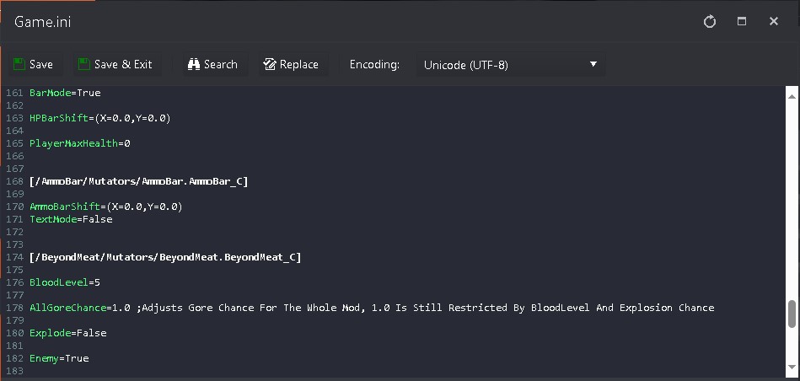Screen dimensions: 800x381
Task: Click the AllGoreChance comment text
Action: [425, 308]
